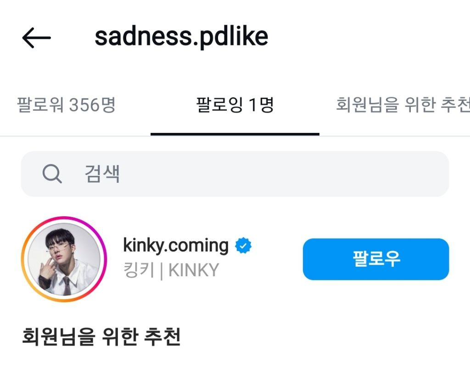Screen dimensions: 470x367
Task: Click the black underline beneath 팔로잉 tab
Action: [235, 134]
